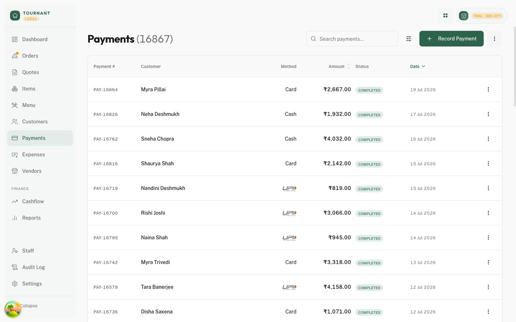Screen dimensions: 516x322
Task: Click the Payments (16867) heading
Action: click(130, 39)
